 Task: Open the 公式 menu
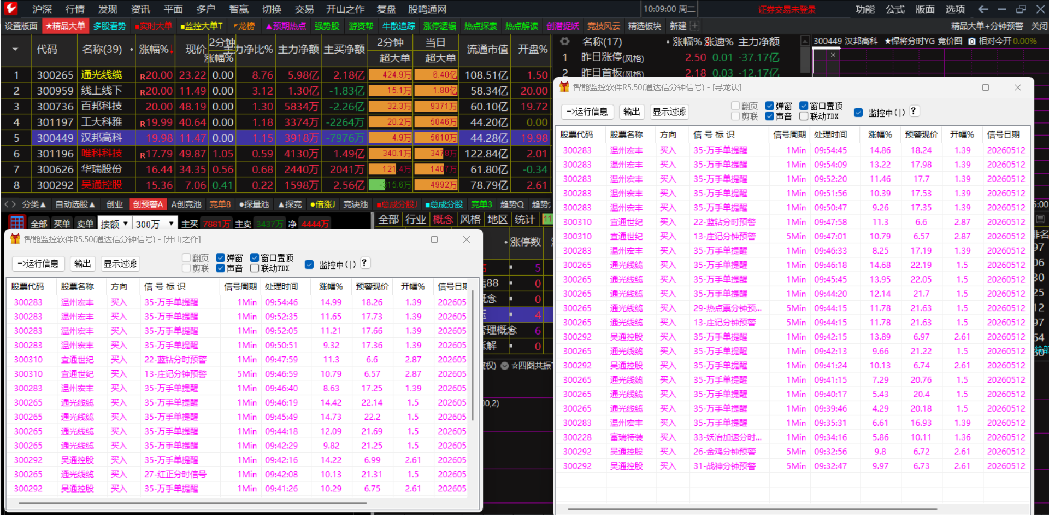(895, 9)
